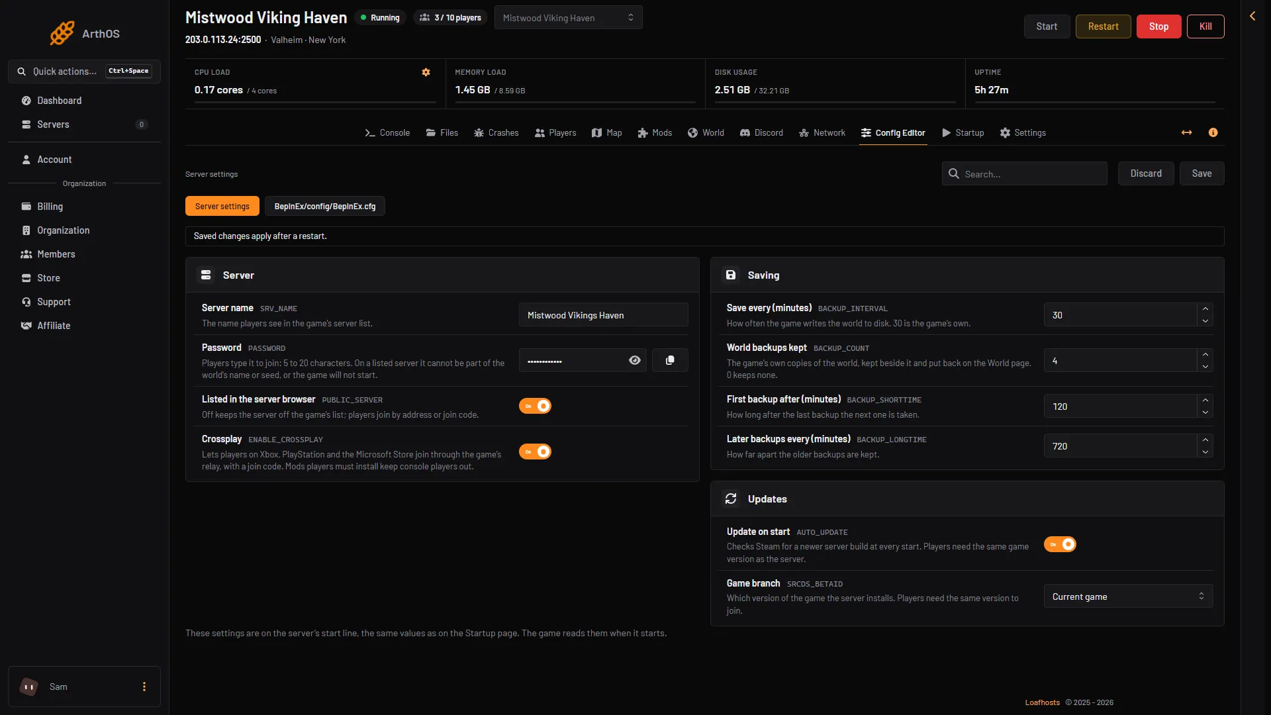The width and height of the screenshot is (1271, 715).
Task: Increase First backup after minutes value
Action: [1205, 401]
